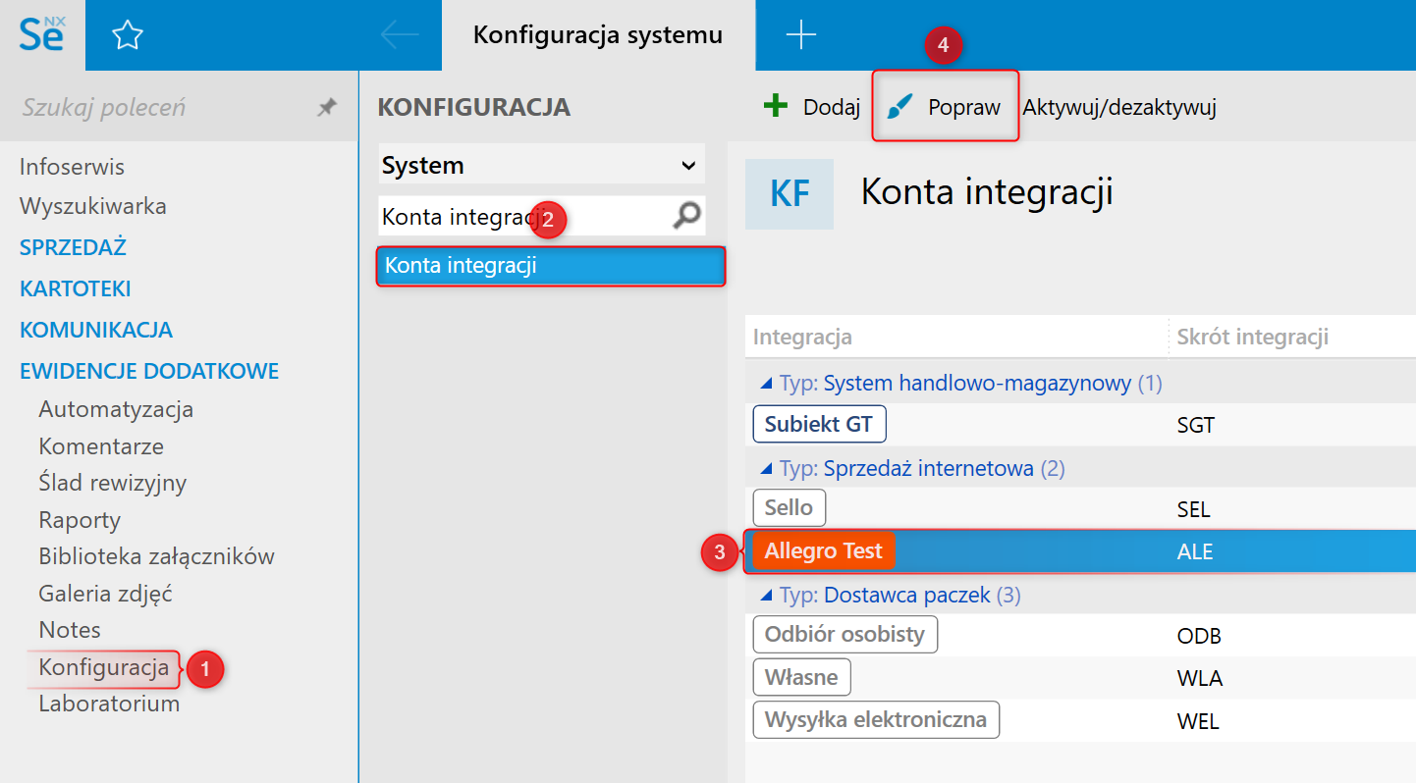The image size is (1416, 783).
Task: Click the Aktywuj/dezaktywuj button
Action: [x=1119, y=107]
